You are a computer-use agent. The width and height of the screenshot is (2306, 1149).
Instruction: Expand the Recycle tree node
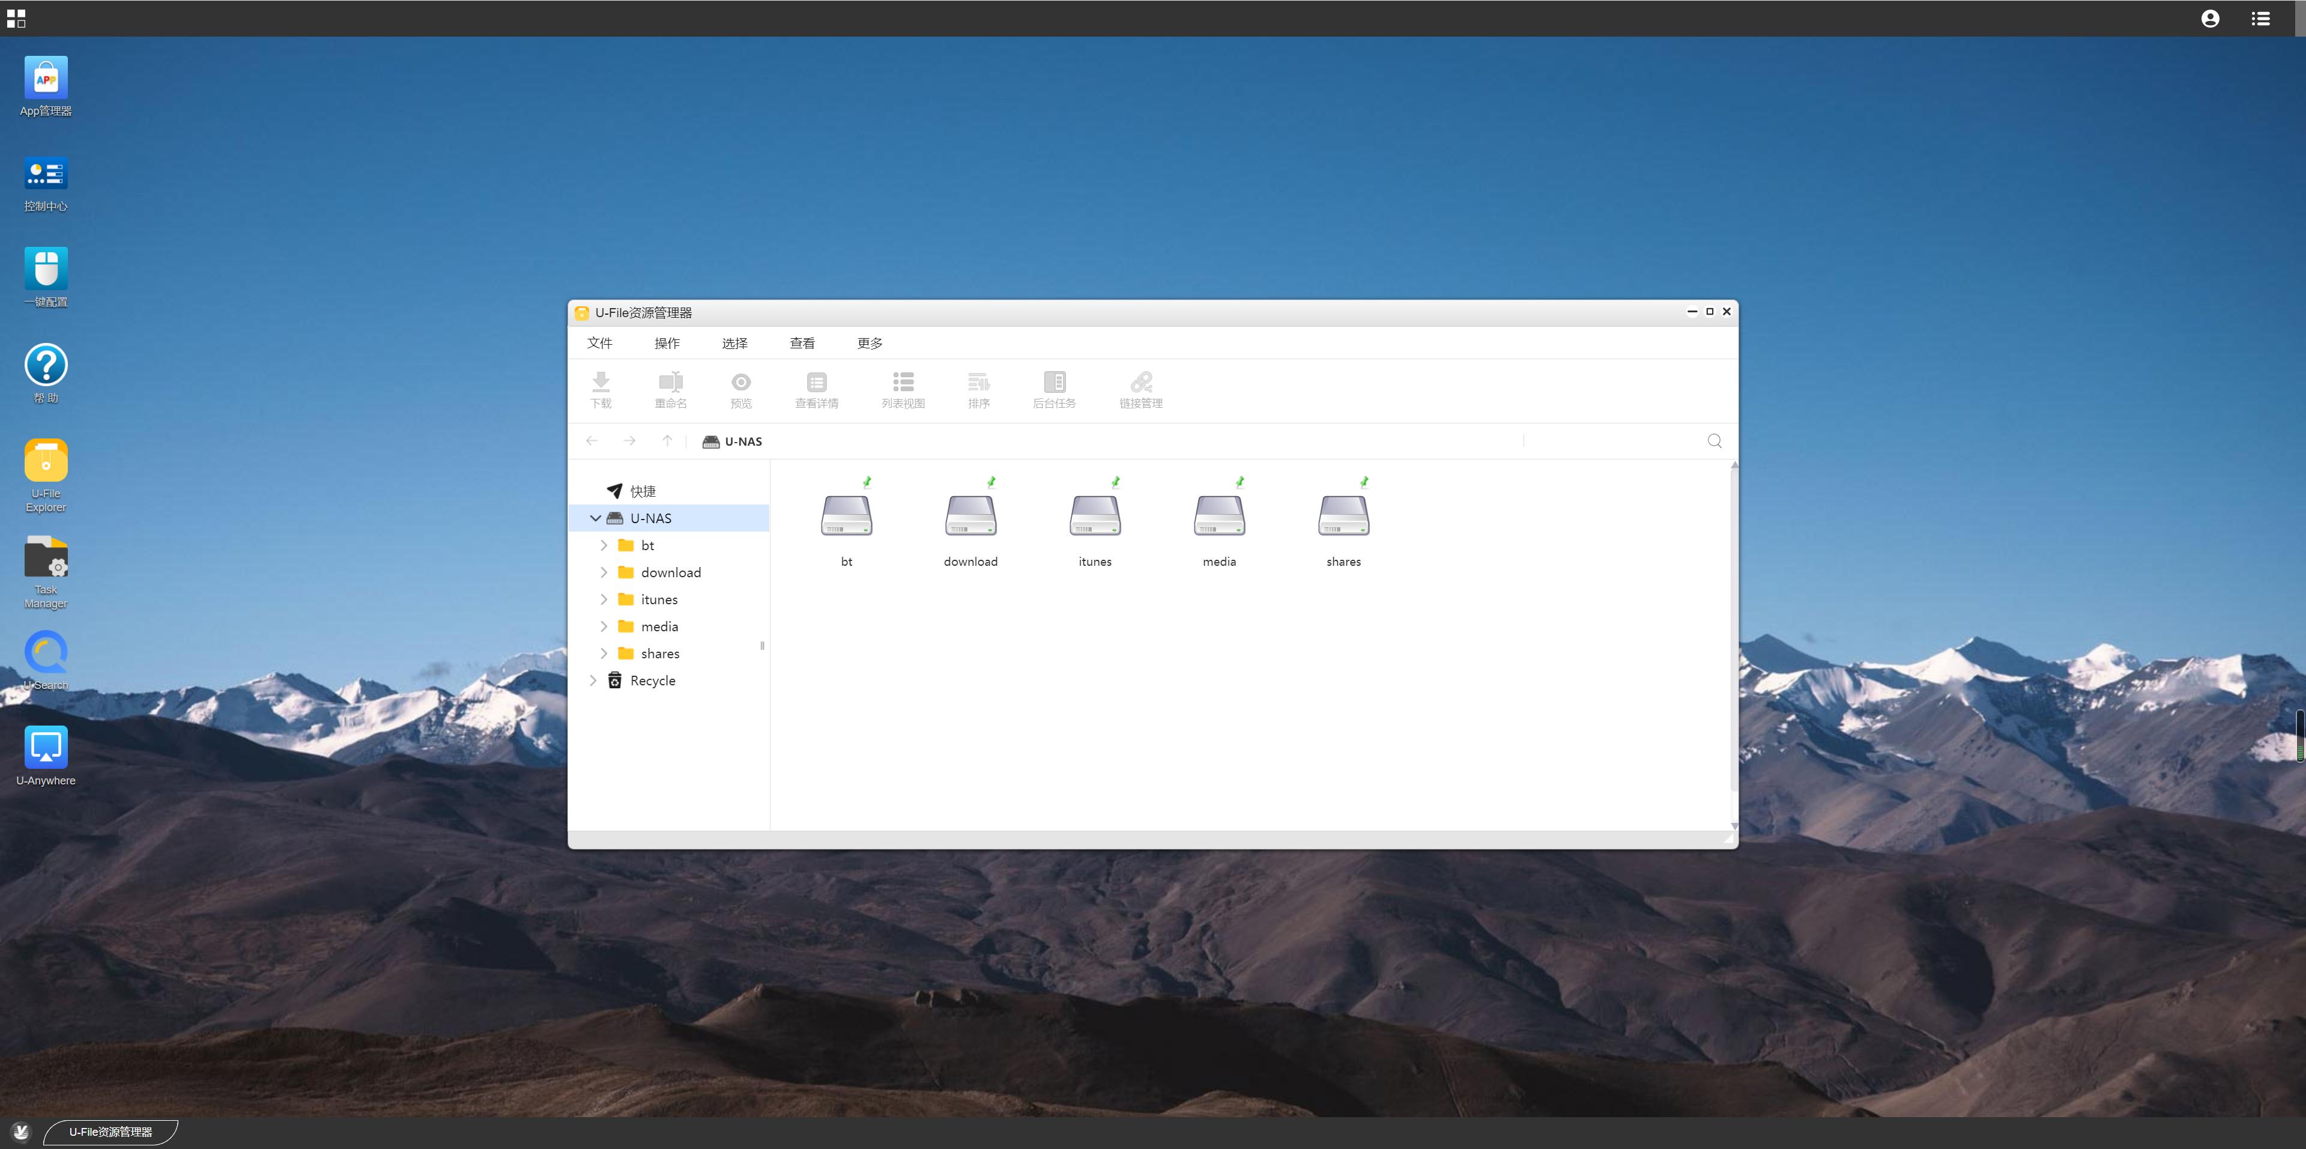(593, 681)
